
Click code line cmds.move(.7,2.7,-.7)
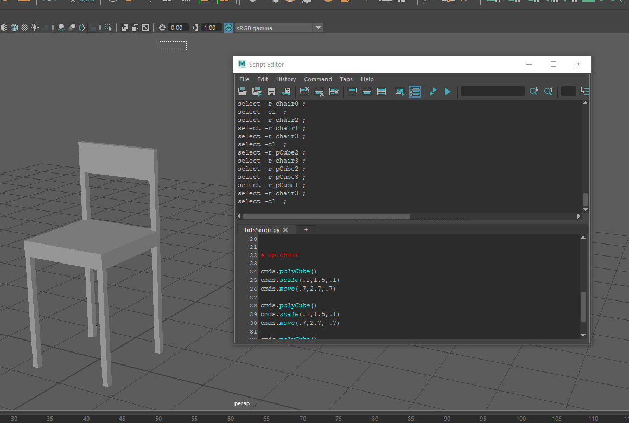pos(300,323)
